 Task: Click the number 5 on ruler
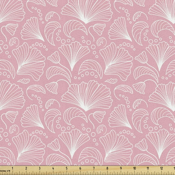click(67, 168)
